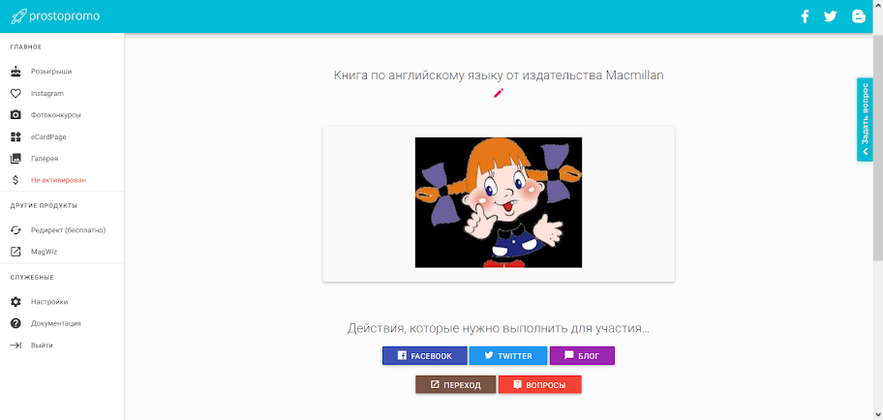Click the blue FACEBOOK action button
This screenshot has width=883, height=420.
click(425, 356)
